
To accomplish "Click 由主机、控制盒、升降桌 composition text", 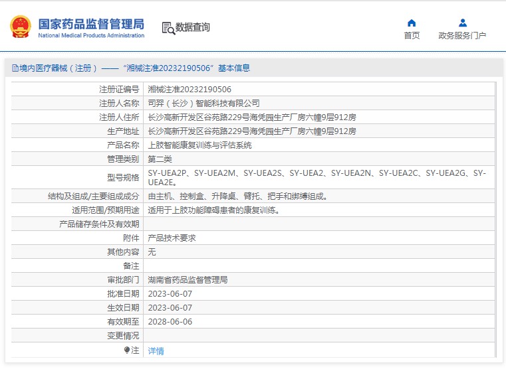I will click(x=237, y=196).
